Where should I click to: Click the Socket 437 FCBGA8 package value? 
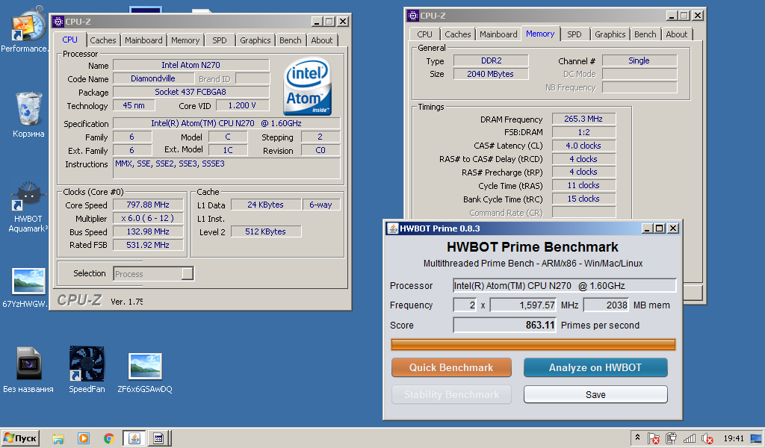[191, 92]
